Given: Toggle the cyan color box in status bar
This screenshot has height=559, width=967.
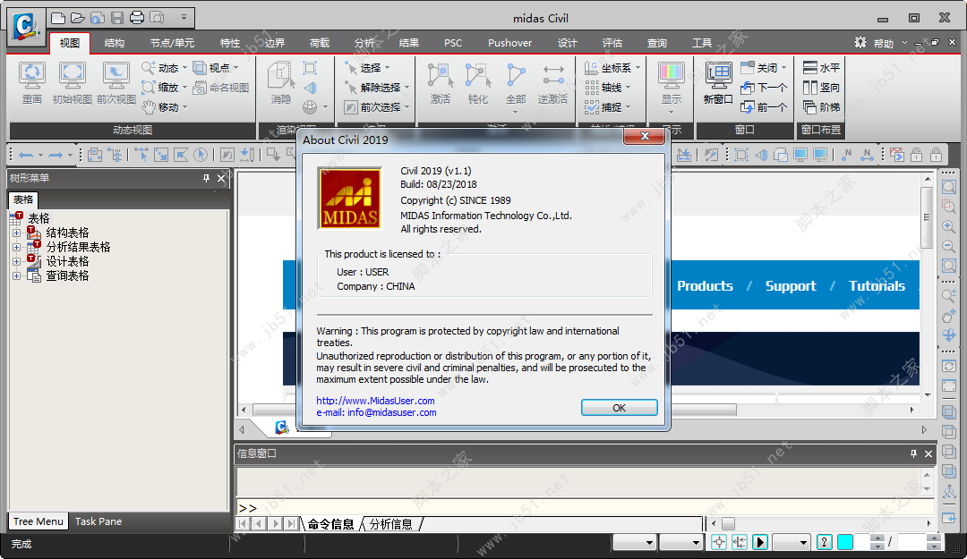Looking at the screenshot, I should pyautogui.click(x=845, y=542).
